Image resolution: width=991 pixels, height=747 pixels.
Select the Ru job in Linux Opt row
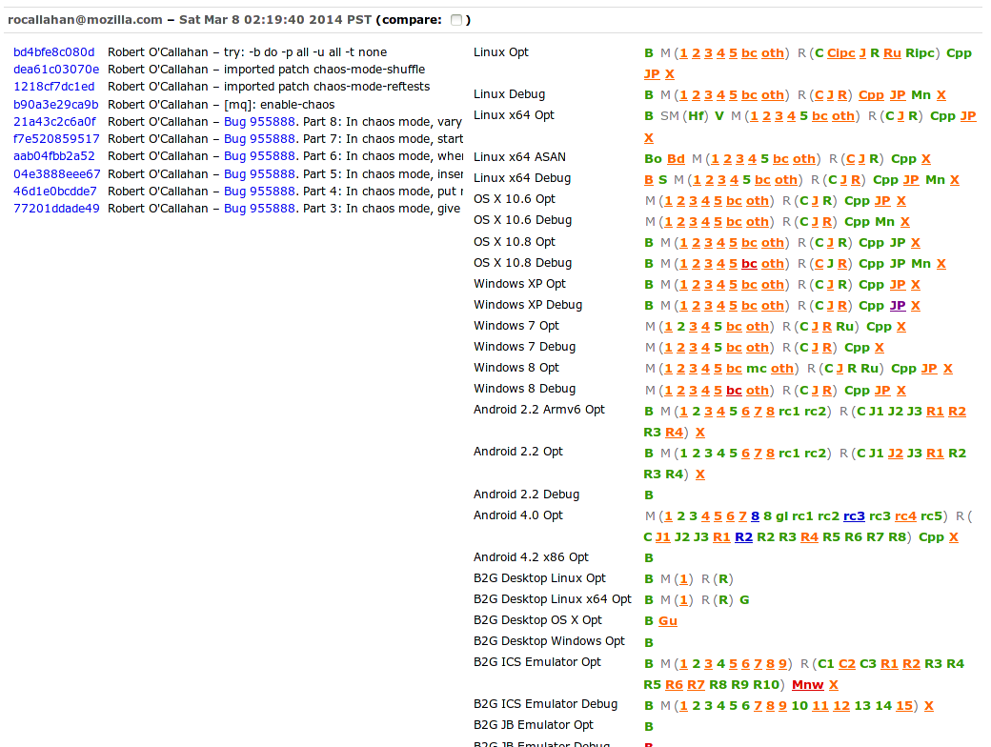point(892,53)
